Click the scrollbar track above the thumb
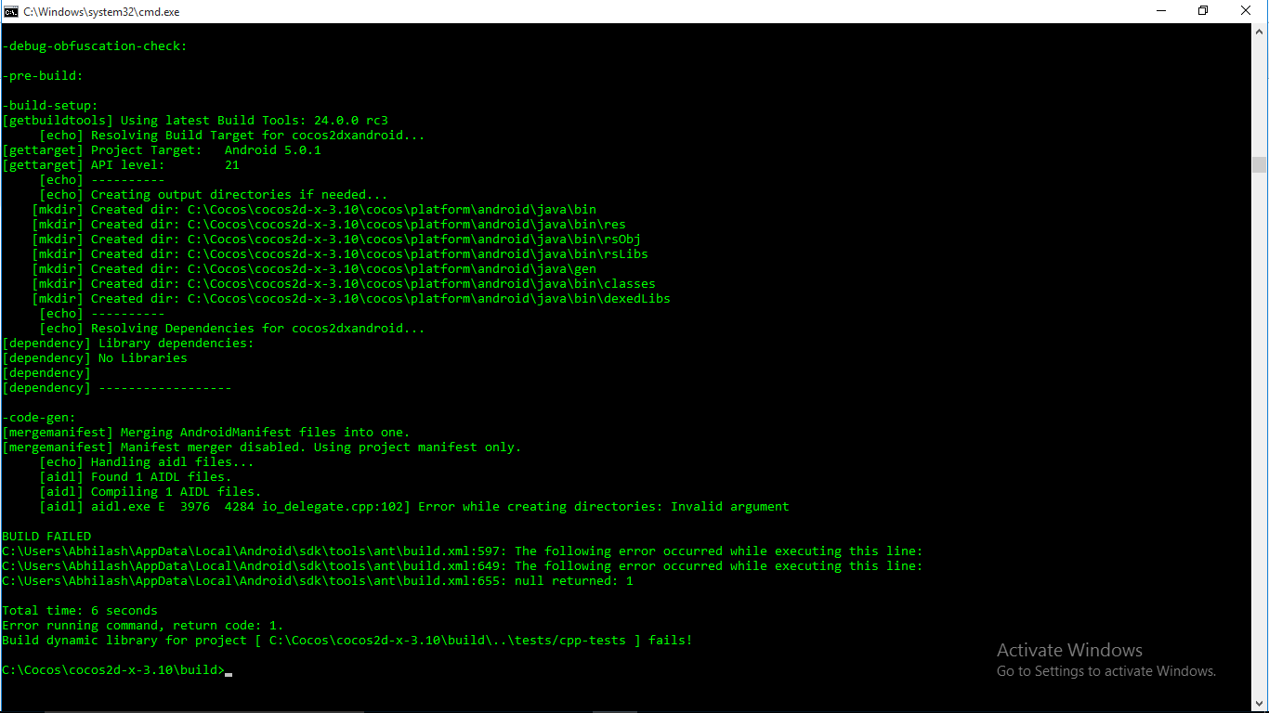Viewport: 1269px width, 713px height. (1259, 93)
